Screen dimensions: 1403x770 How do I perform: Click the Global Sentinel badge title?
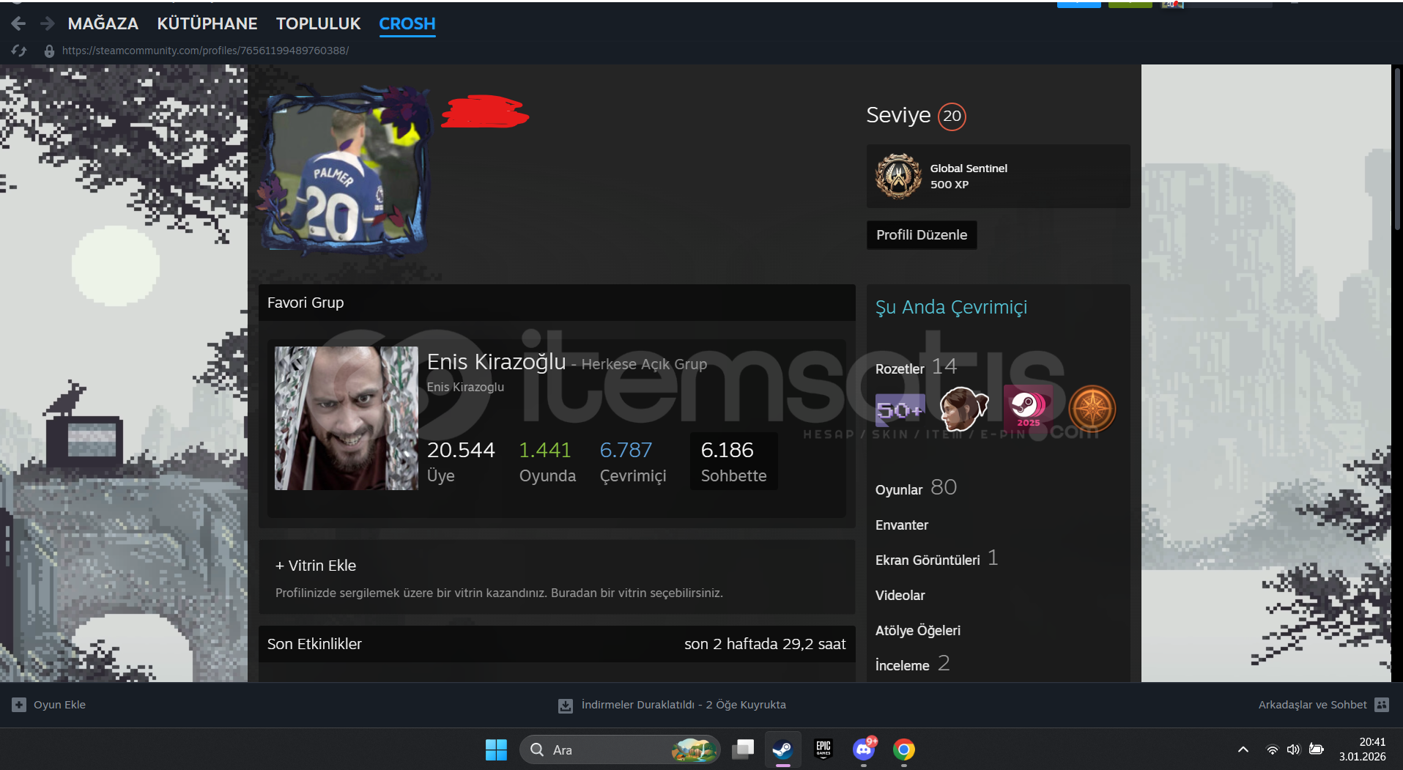969,168
